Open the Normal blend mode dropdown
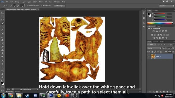 154,48
